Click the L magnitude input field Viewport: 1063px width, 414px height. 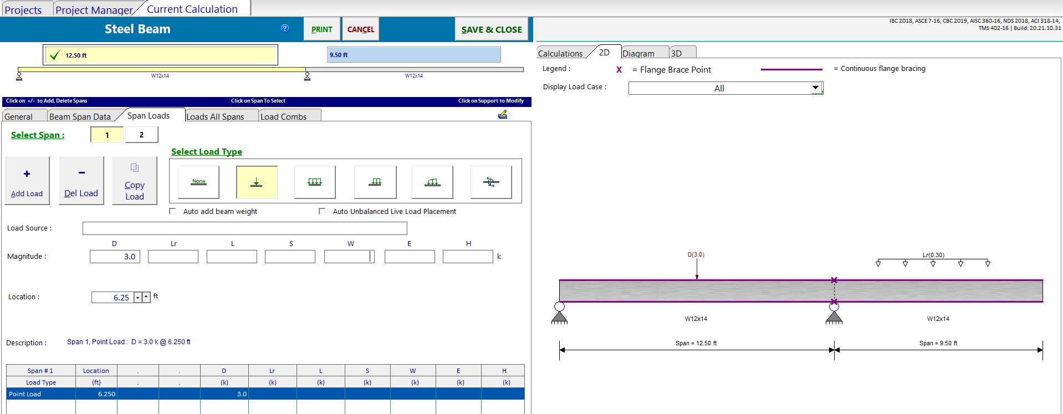(232, 257)
